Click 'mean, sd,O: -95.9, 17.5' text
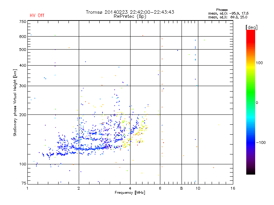This screenshot has width=274, height=205. 228,13
